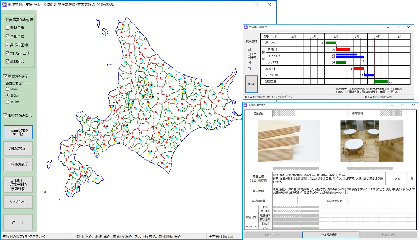Click the 部材の指定 button
The height and width of the screenshot is (240, 419).
18,149
